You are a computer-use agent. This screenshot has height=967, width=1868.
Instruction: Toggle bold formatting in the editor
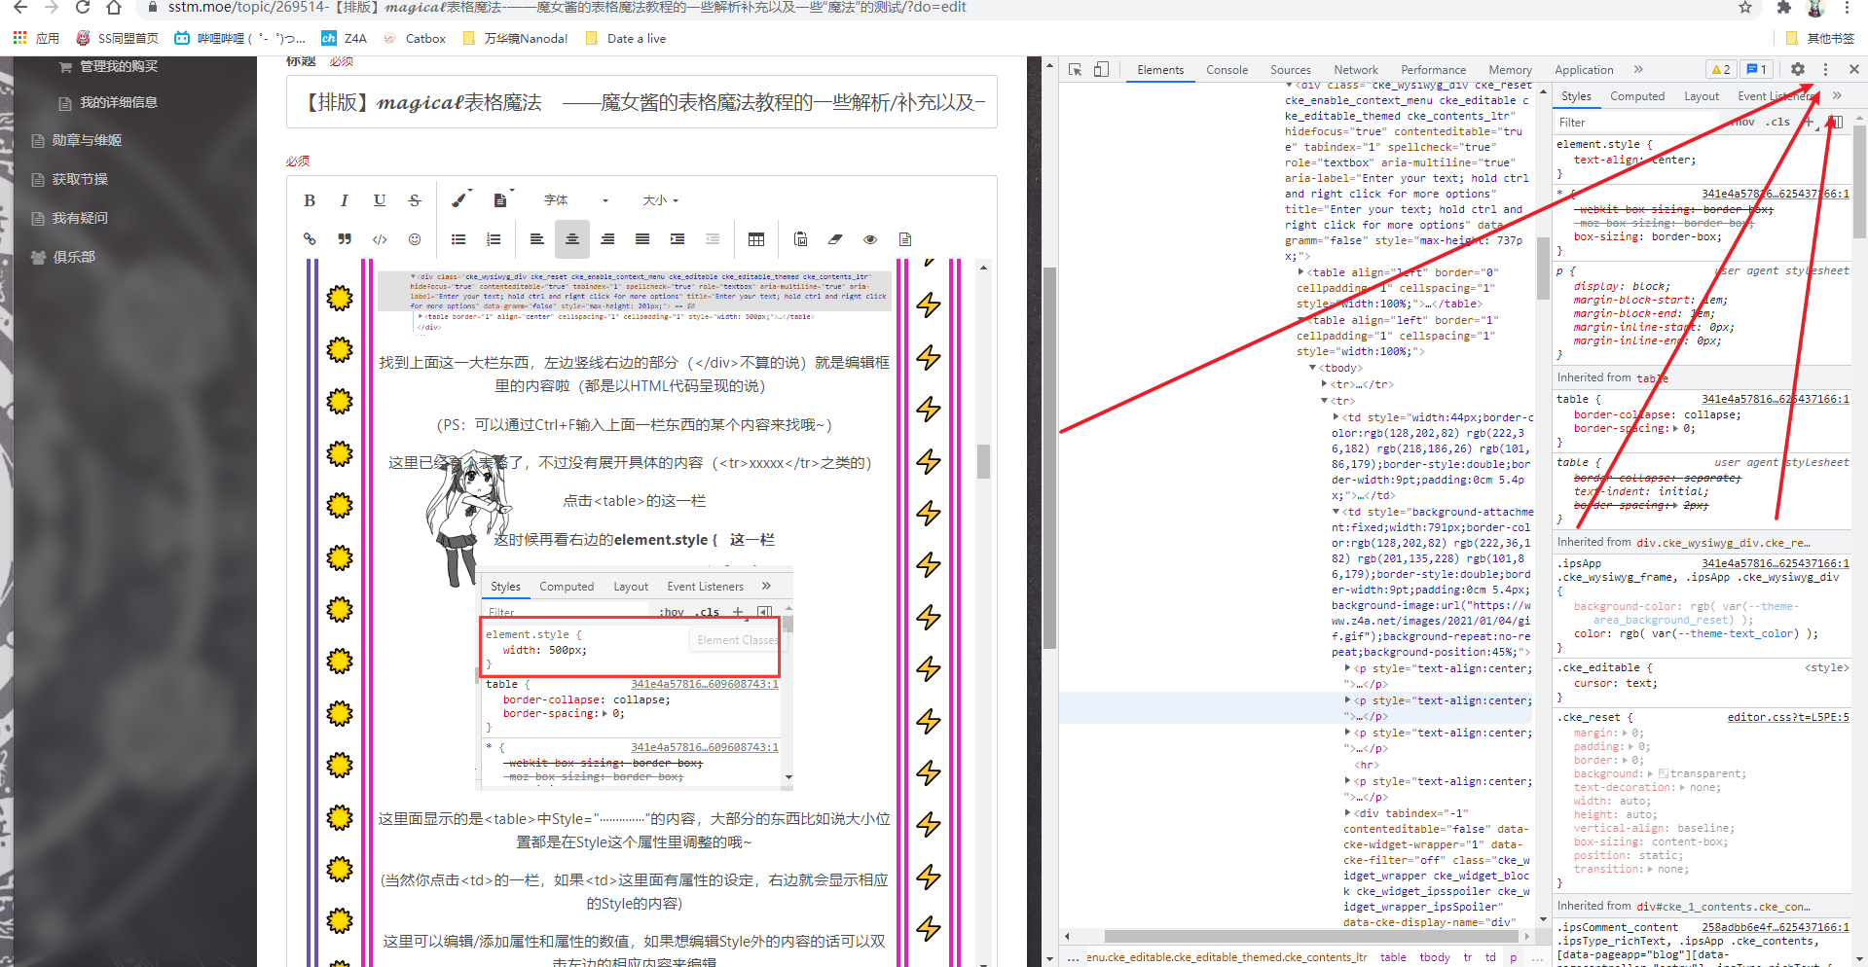[310, 200]
